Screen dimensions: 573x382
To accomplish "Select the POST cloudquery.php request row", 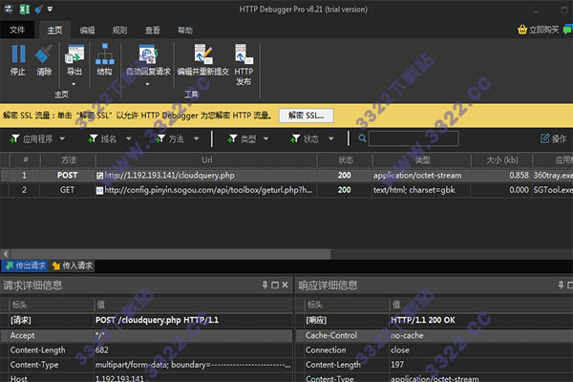I will point(286,176).
